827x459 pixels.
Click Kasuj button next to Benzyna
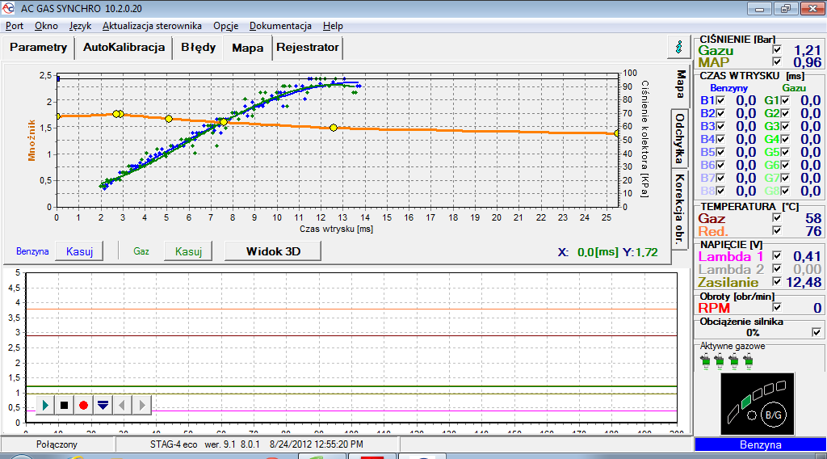click(x=79, y=251)
